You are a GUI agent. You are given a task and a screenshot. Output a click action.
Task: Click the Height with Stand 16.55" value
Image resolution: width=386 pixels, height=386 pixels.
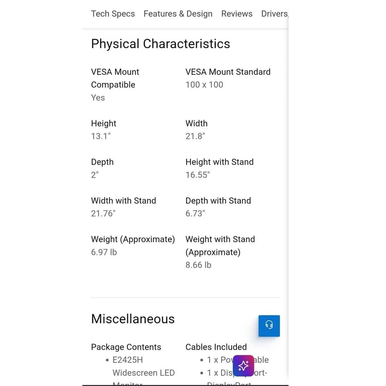(x=198, y=175)
